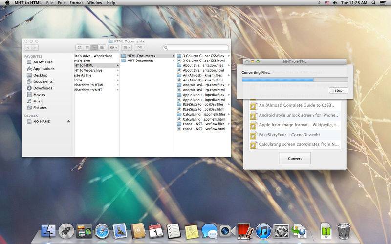Expand 'Webarchive to HTML' row arrow

coord(117,85)
